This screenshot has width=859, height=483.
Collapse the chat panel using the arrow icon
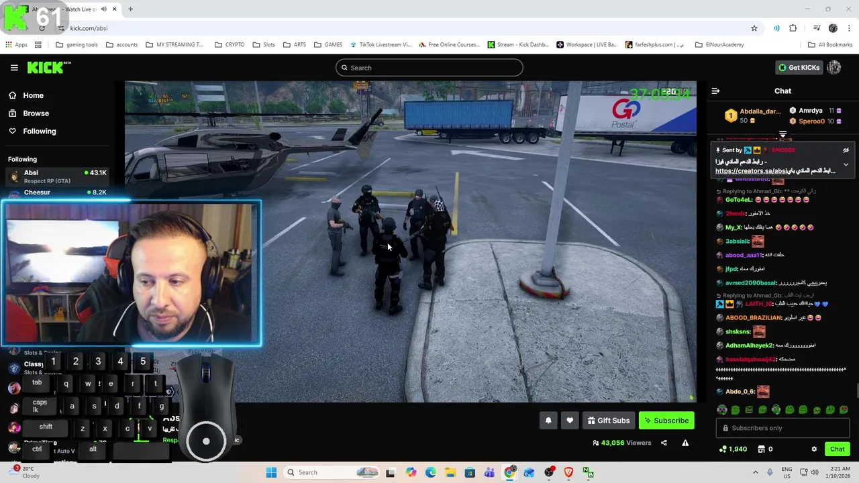pyautogui.click(x=715, y=91)
